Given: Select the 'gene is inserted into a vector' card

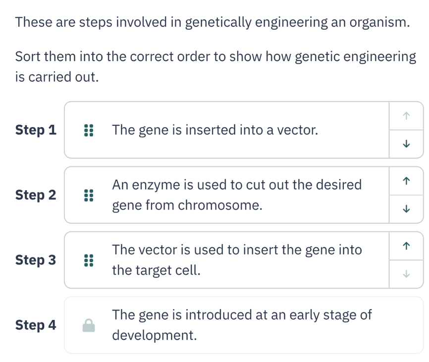Looking at the screenshot, I should coord(214,130).
